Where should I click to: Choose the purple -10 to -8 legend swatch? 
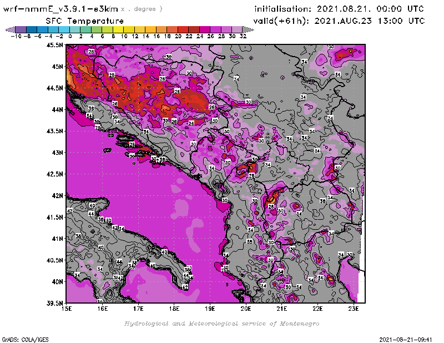pos(21,29)
